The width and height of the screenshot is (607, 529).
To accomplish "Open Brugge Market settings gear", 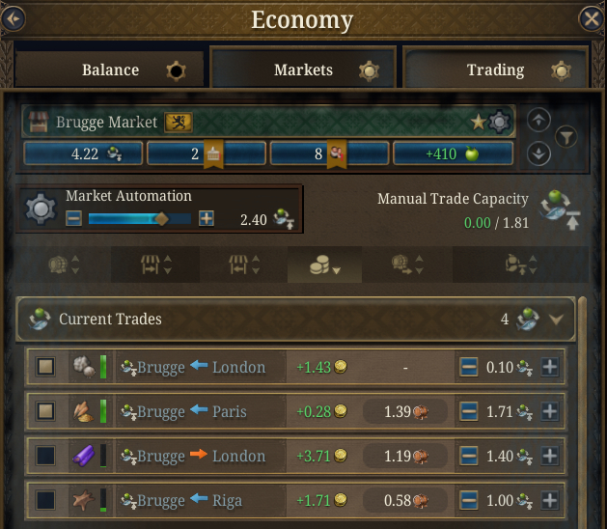I will click(498, 123).
